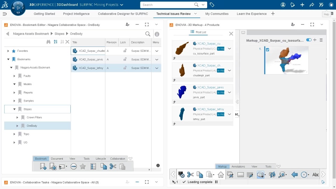Click the binoculars find icon in Bookmark Editor

[x=48, y=42]
